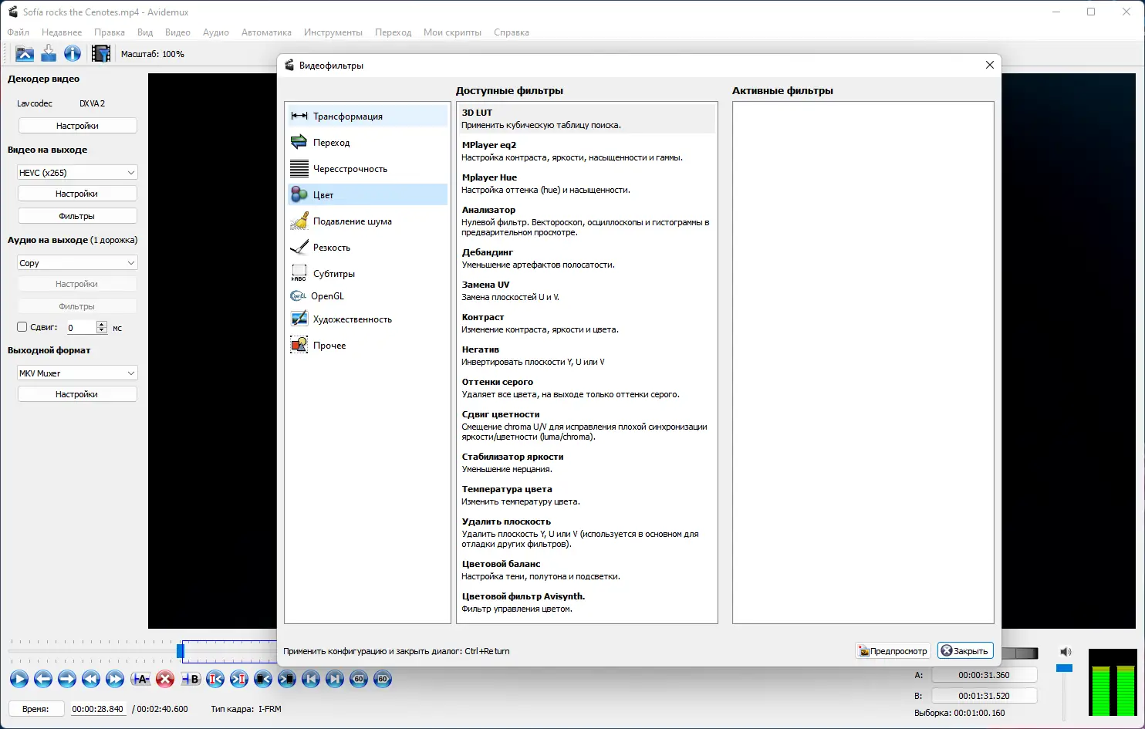Open the Инструменты menu
The image size is (1145, 729).
click(x=333, y=32)
